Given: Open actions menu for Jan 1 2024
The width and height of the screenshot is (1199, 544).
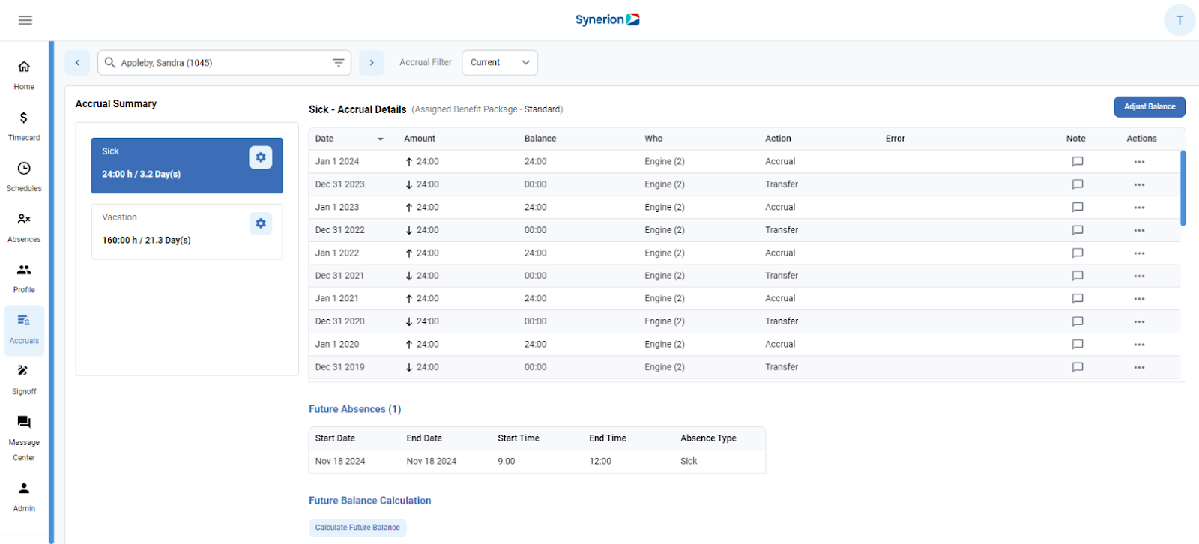Looking at the screenshot, I should pos(1139,162).
